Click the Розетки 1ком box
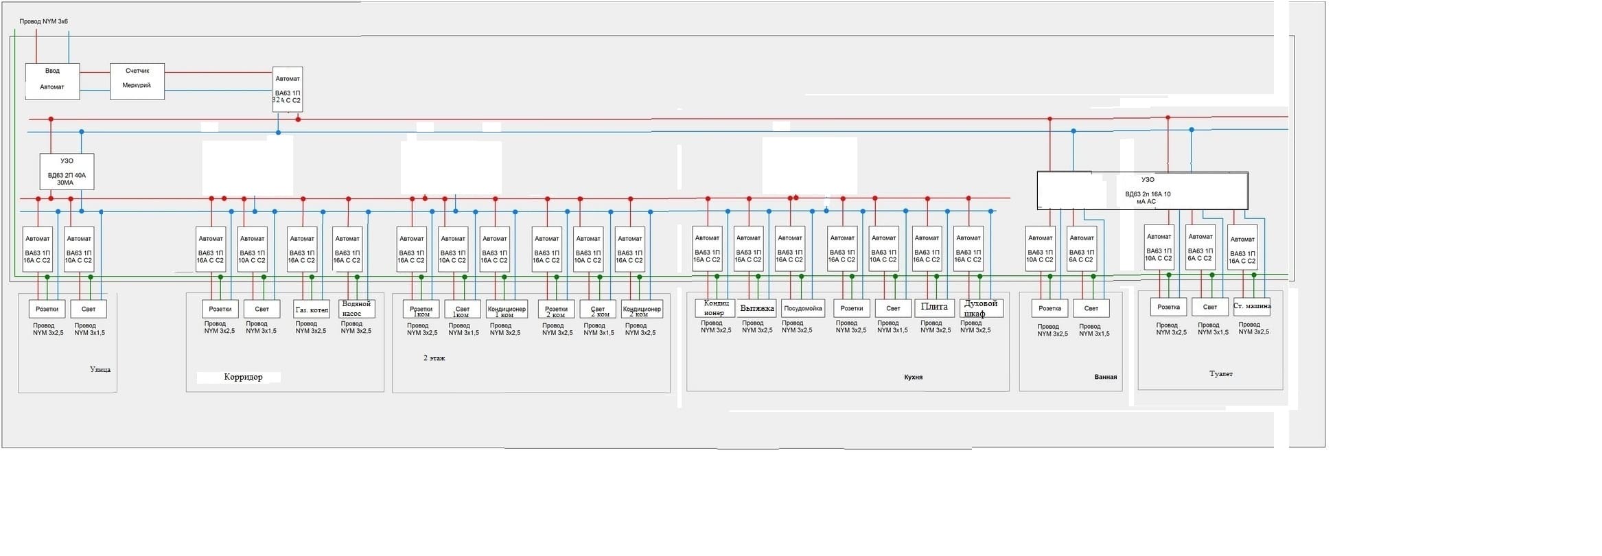Viewport: 1602px width, 556px height. click(421, 310)
